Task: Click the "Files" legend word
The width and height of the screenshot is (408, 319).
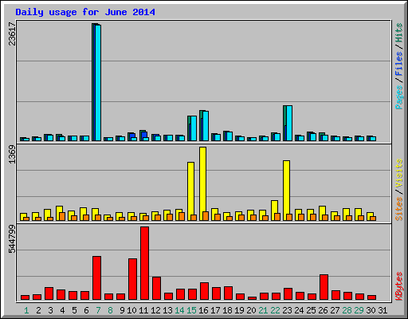Action: point(399,64)
